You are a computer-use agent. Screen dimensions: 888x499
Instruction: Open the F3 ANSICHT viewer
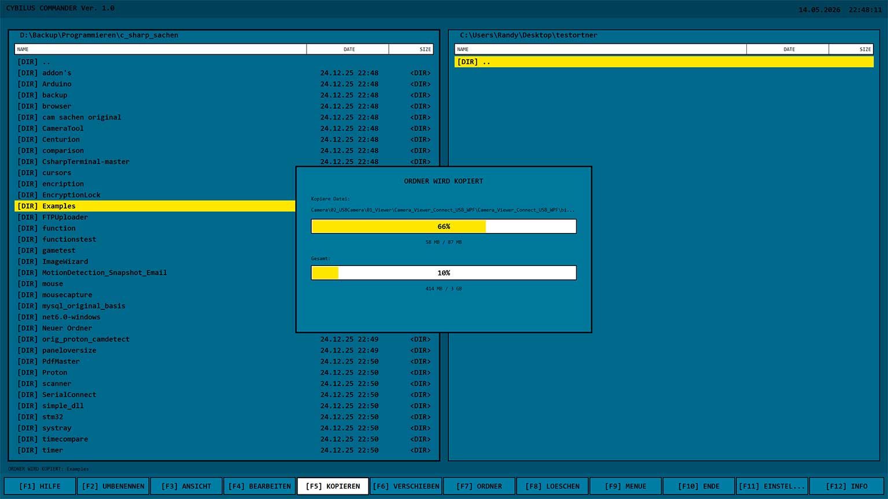(186, 486)
